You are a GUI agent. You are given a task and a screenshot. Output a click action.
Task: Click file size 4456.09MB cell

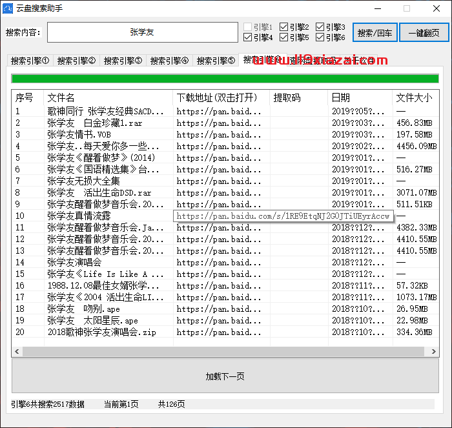pyautogui.click(x=416, y=146)
